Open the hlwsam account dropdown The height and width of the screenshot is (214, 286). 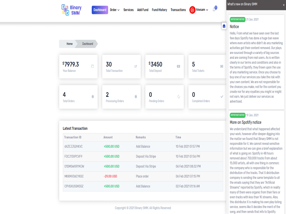tap(202, 10)
